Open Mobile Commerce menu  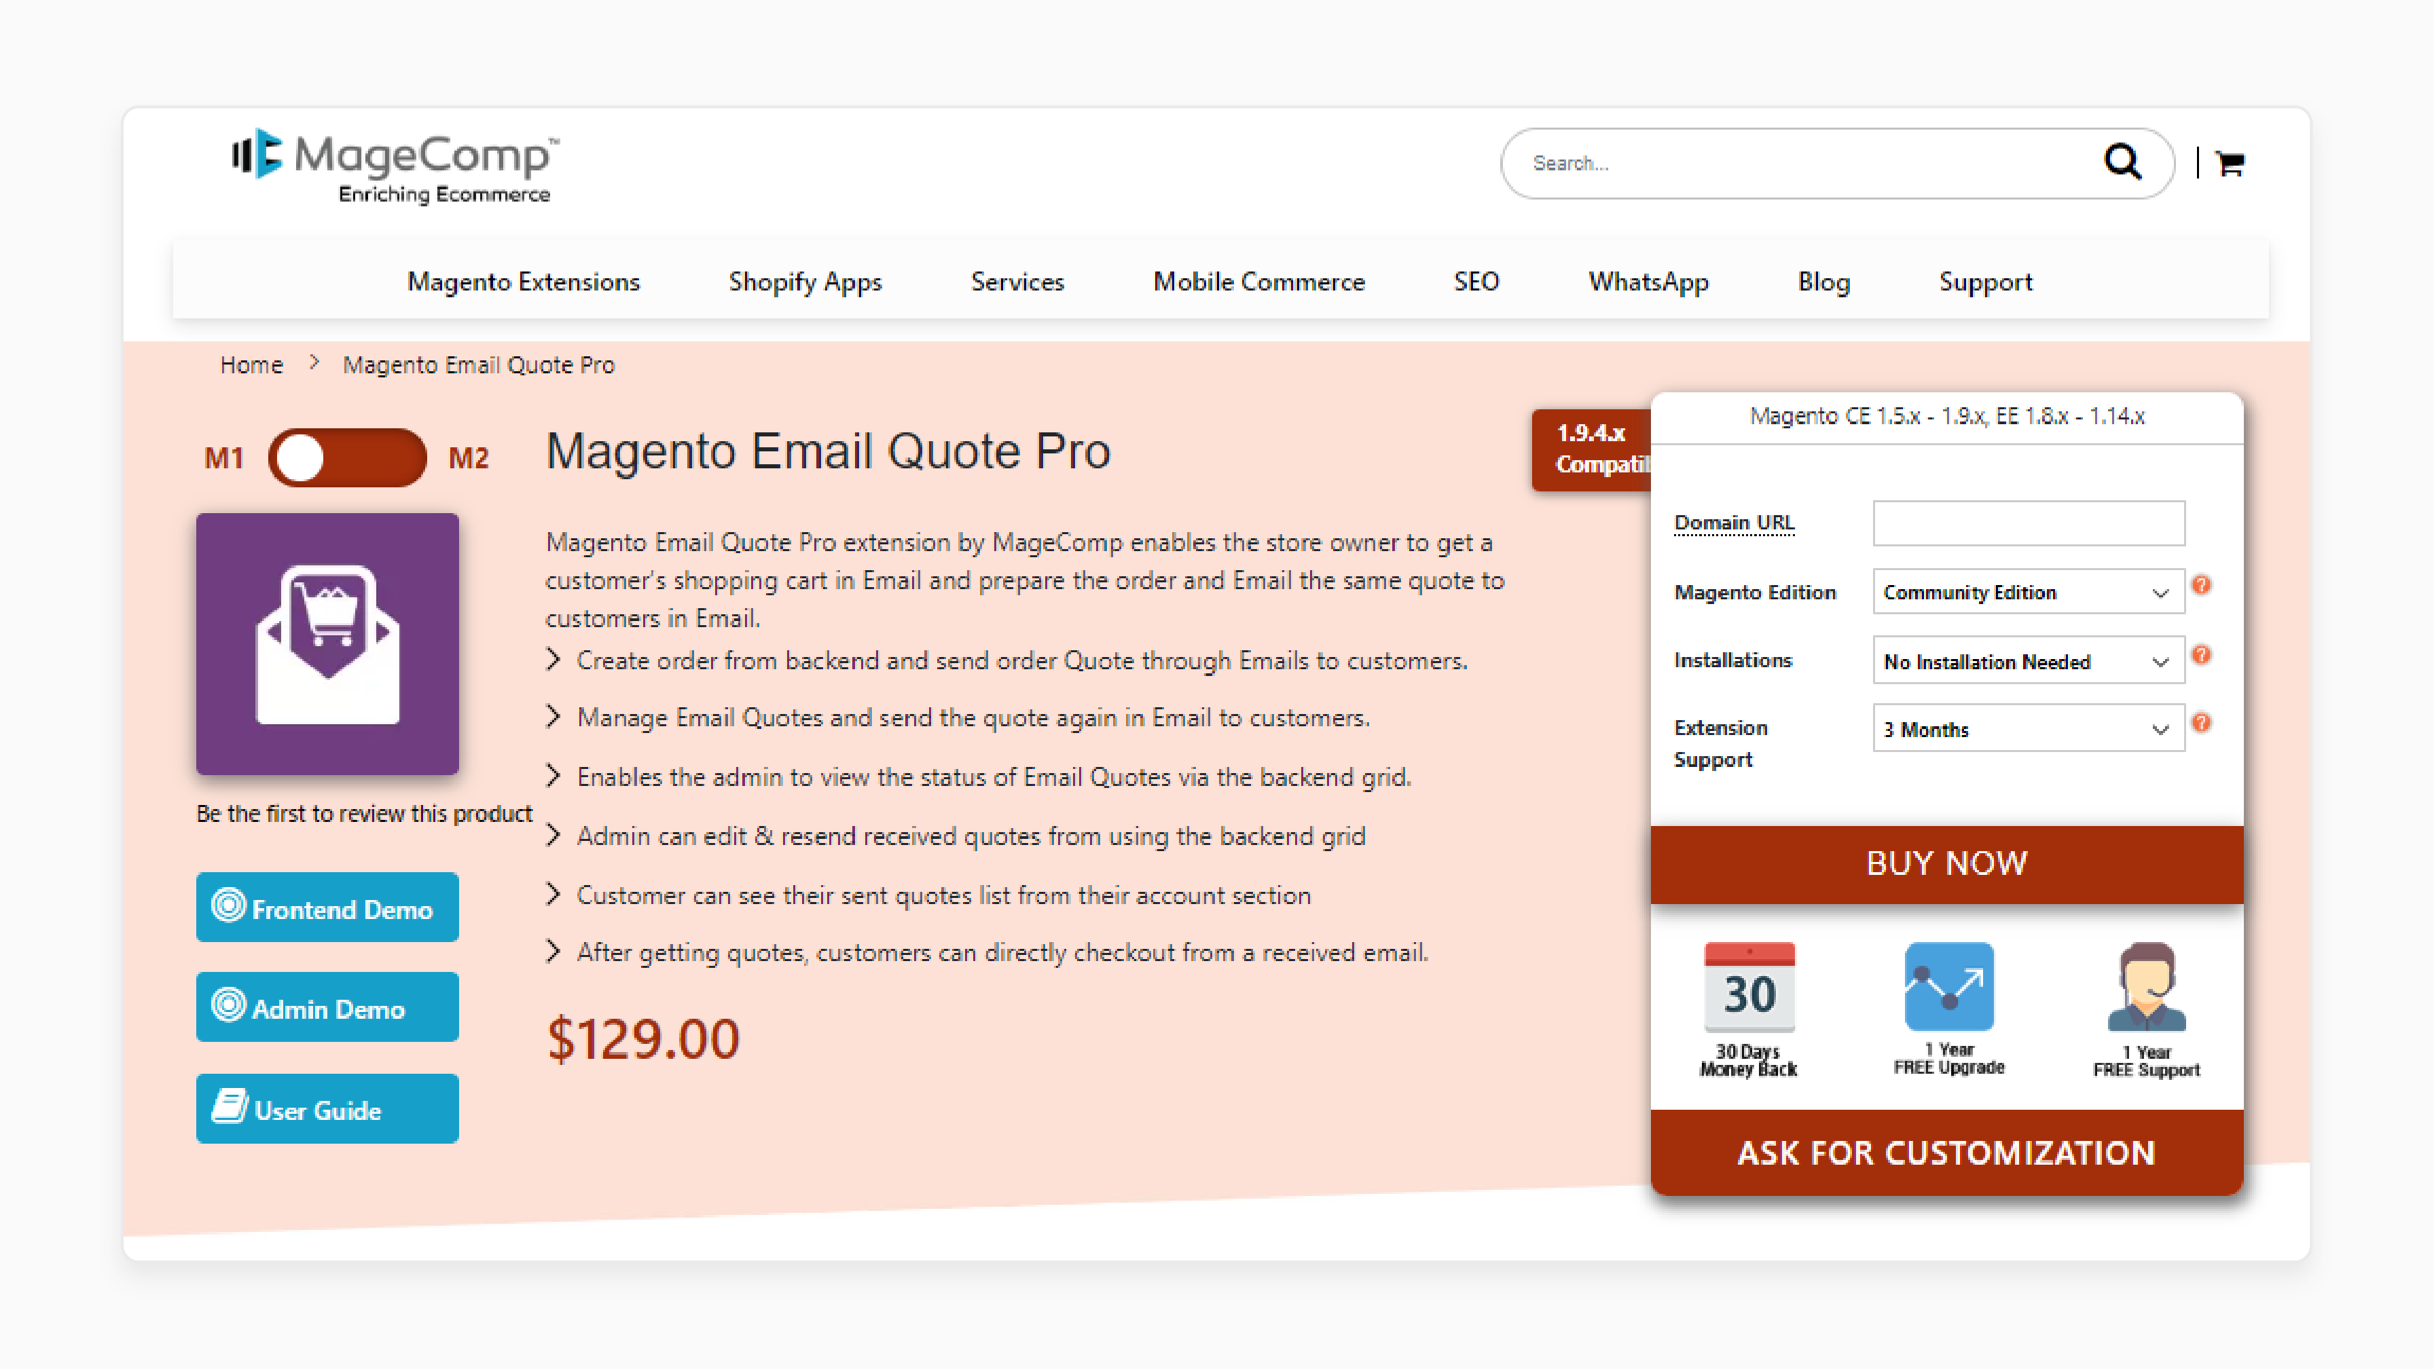tap(1258, 282)
